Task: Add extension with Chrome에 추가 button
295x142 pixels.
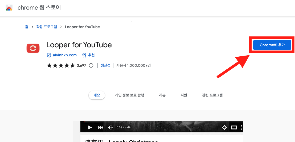Action: 272,45
